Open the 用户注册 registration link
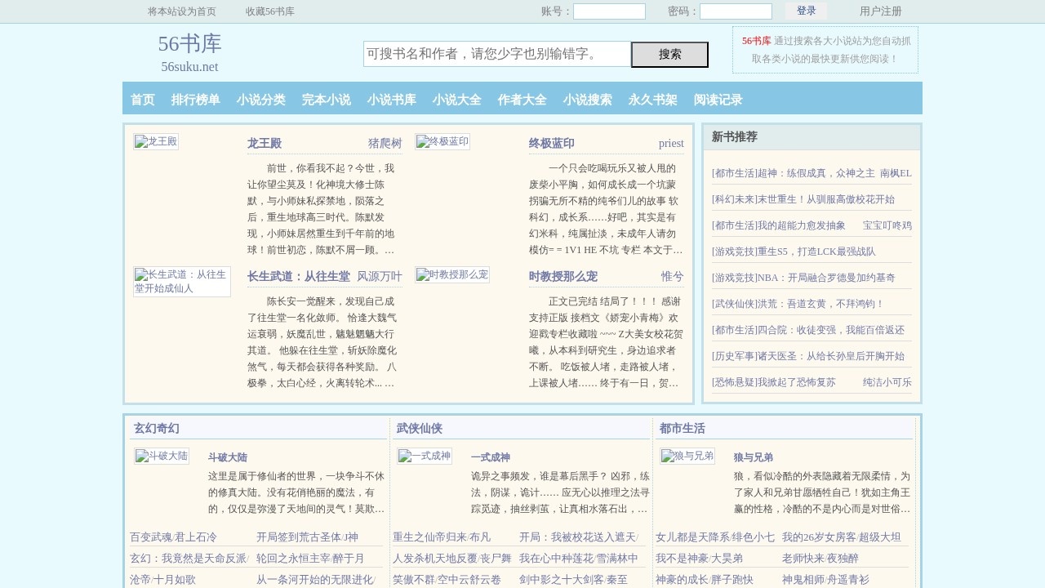Image resolution: width=1045 pixels, height=588 pixels. click(x=878, y=11)
